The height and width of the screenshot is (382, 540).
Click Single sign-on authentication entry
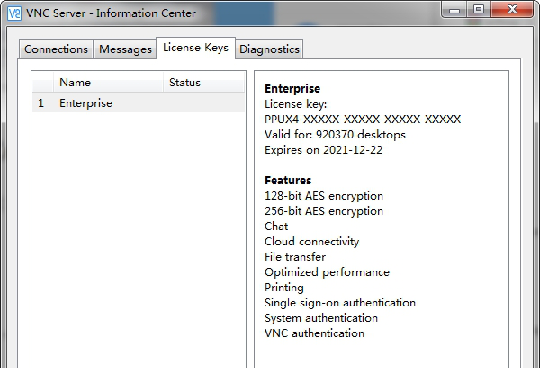340,303
